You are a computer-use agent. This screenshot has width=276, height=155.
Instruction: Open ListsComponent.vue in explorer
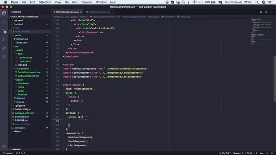point(28,76)
